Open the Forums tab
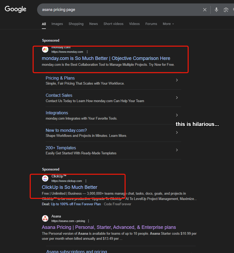Screen dimensions: 234x253 151,24
